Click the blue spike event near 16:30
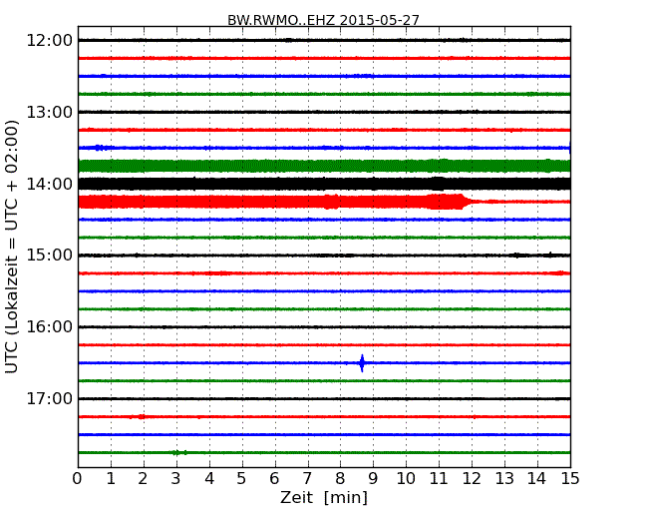The width and height of the screenshot is (648, 519). click(362, 363)
